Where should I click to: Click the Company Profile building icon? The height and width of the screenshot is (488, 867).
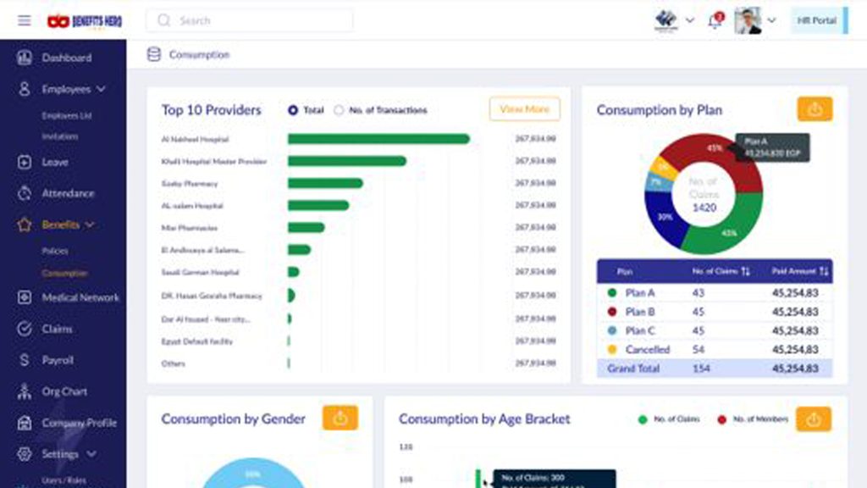25,423
